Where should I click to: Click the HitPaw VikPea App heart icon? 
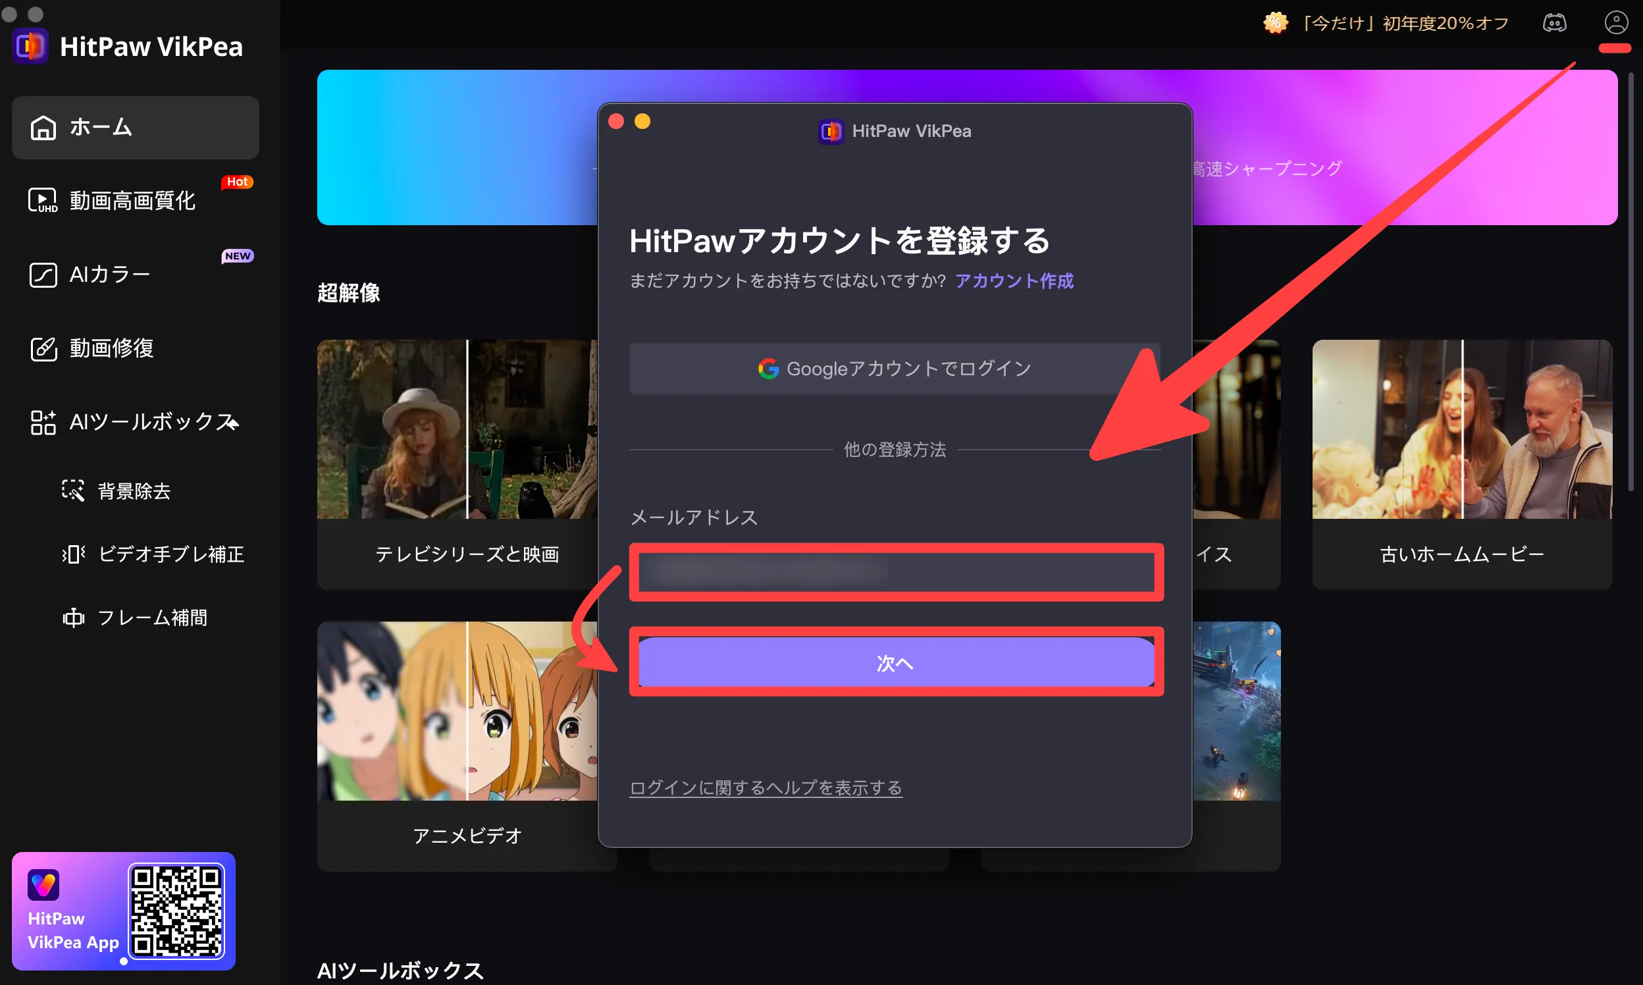click(44, 885)
